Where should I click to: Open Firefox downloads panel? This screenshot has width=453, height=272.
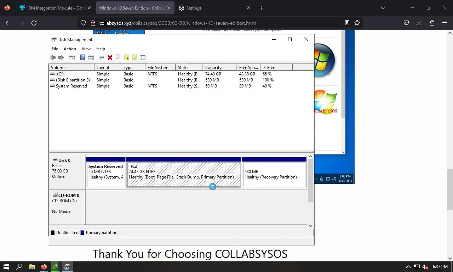[419, 23]
